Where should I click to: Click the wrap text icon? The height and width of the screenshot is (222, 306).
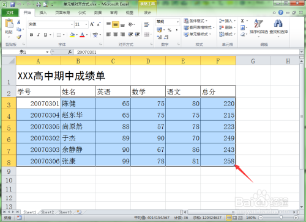coord(146,24)
